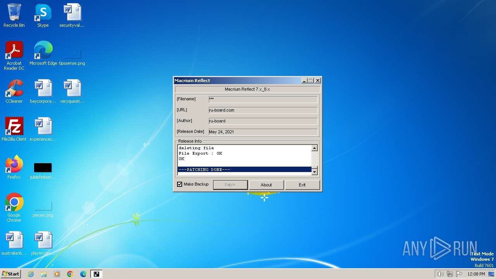Launch Microsoft Edge desktop shortcut

[43, 53]
